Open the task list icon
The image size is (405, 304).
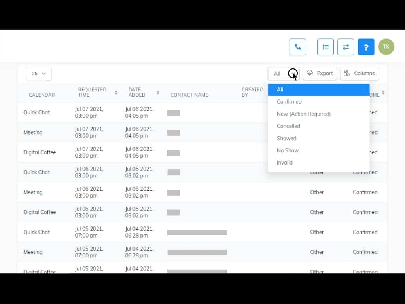[x=325, y=47]
